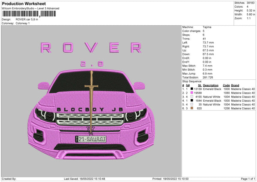Click the pink swatch in stop sequence

pos(191,92)
